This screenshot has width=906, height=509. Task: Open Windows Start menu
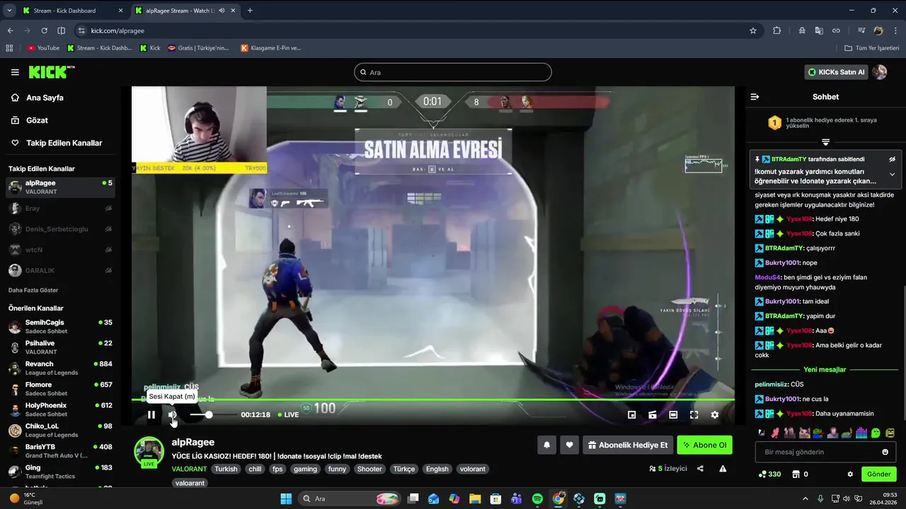[286, 498]
